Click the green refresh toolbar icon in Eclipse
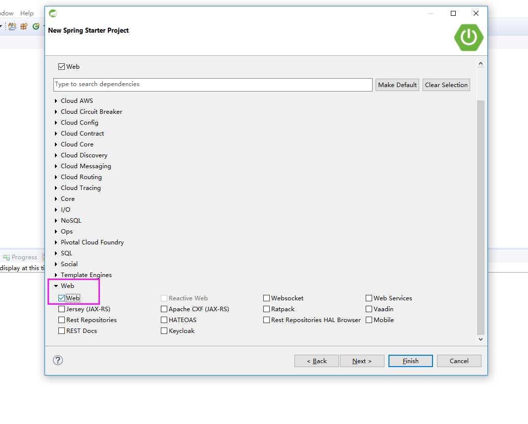Image resolution: width=528 pixels, height=424 pixels. click(36, 26)
